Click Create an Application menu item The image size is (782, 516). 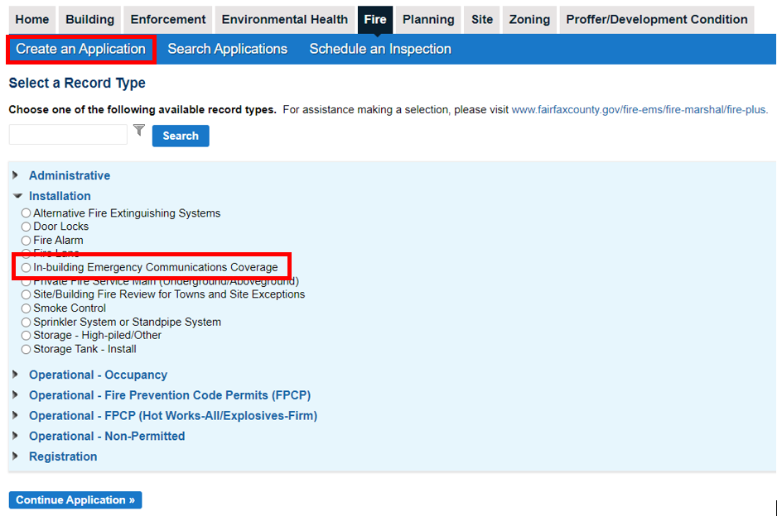[81, 49]
